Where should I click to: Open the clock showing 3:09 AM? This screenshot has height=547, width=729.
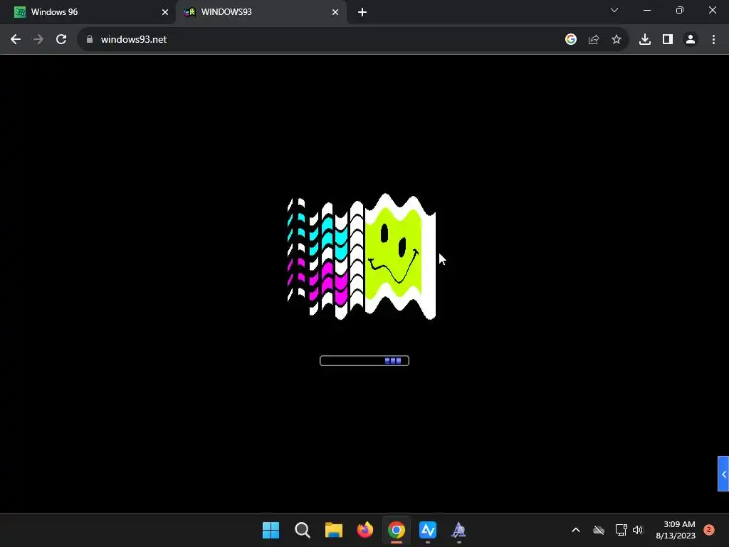click(676, 530)
